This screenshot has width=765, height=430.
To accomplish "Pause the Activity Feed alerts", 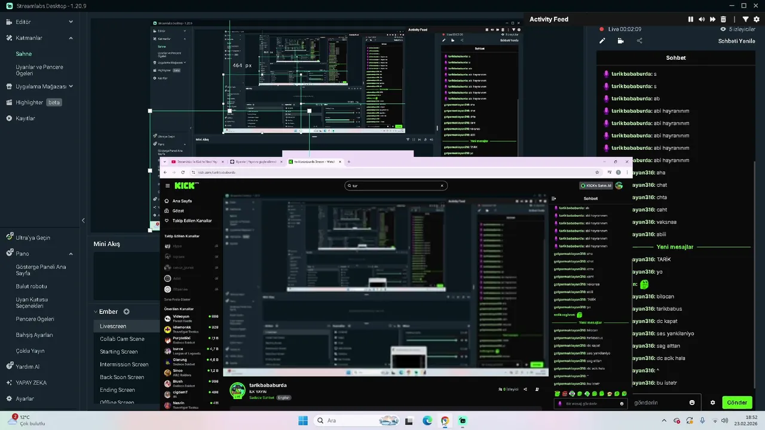I will coord(691,19).
